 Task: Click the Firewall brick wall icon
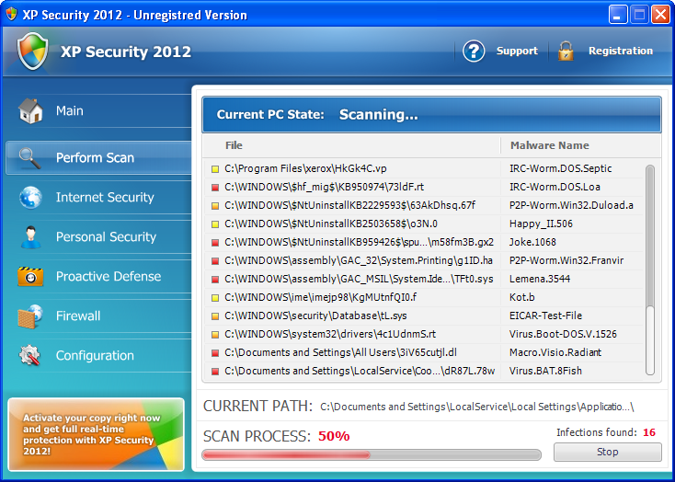pos(30,316)
